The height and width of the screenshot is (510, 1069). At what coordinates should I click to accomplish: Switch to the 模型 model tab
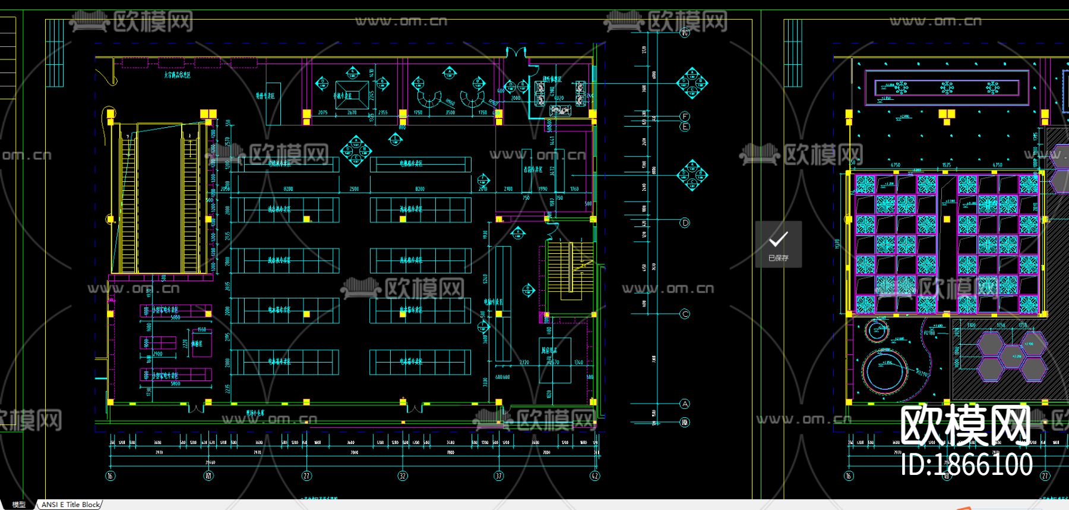pyautogui.click(x=18, y=505)
